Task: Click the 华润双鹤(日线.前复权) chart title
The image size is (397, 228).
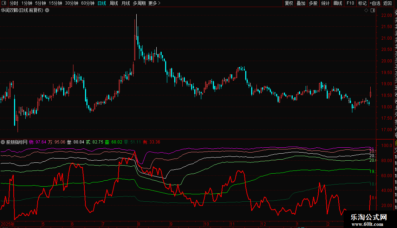Action: pos(22,11)
